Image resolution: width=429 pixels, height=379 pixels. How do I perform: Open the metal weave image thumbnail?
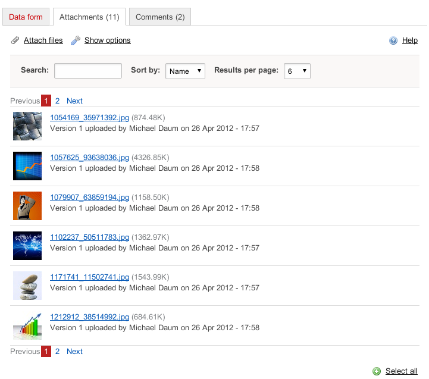click(27, 126)
